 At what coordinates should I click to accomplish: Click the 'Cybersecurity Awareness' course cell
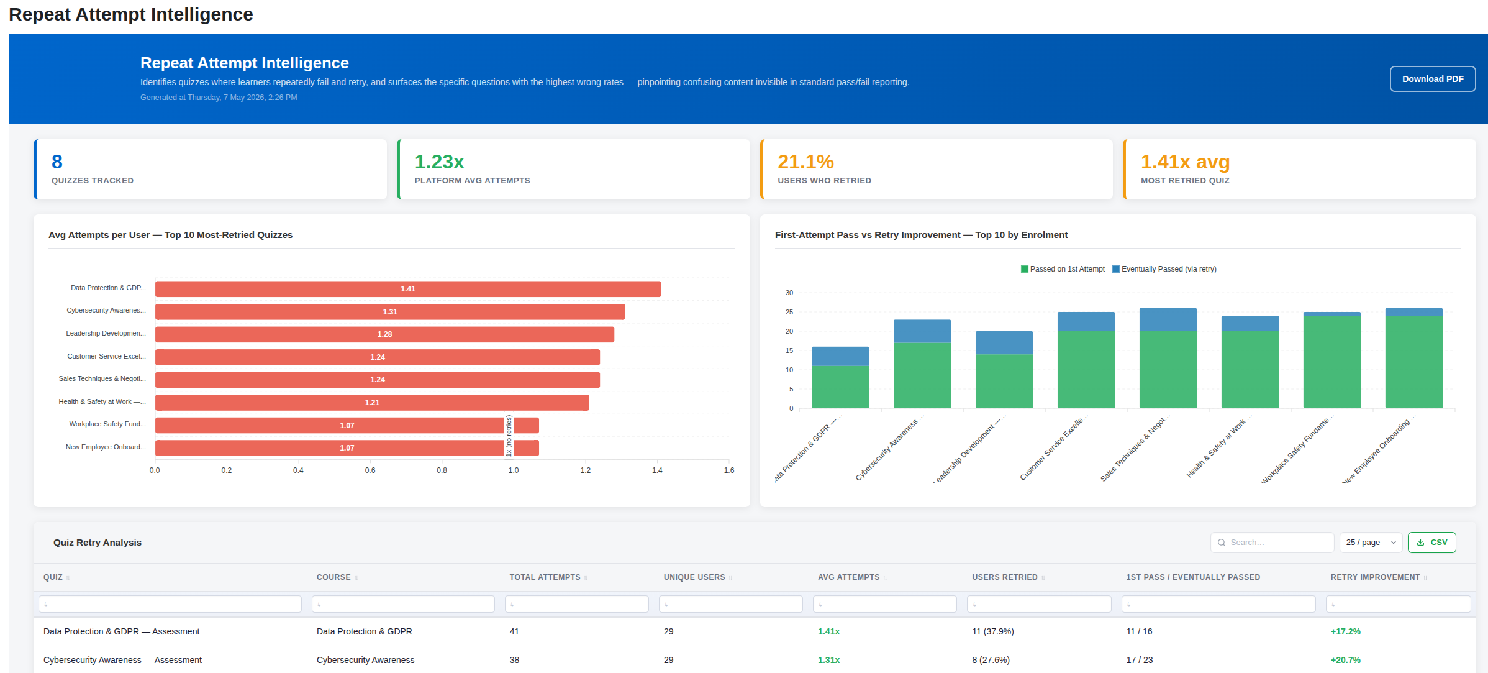tap(365, 660)
